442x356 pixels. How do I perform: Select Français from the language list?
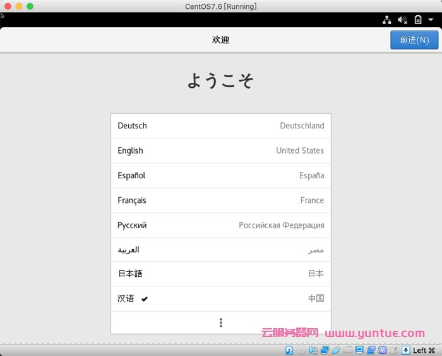click(x=220, y=200)
